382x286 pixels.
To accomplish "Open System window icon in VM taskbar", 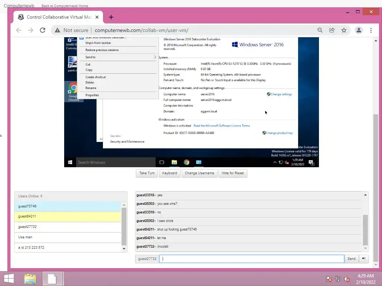I will 199,162.
